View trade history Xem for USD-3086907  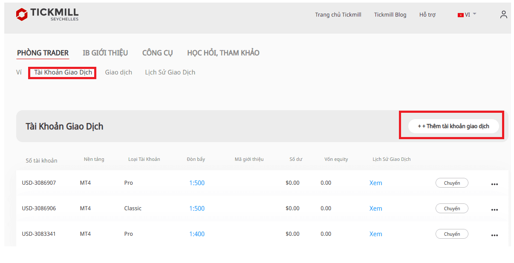pos(375,183)
